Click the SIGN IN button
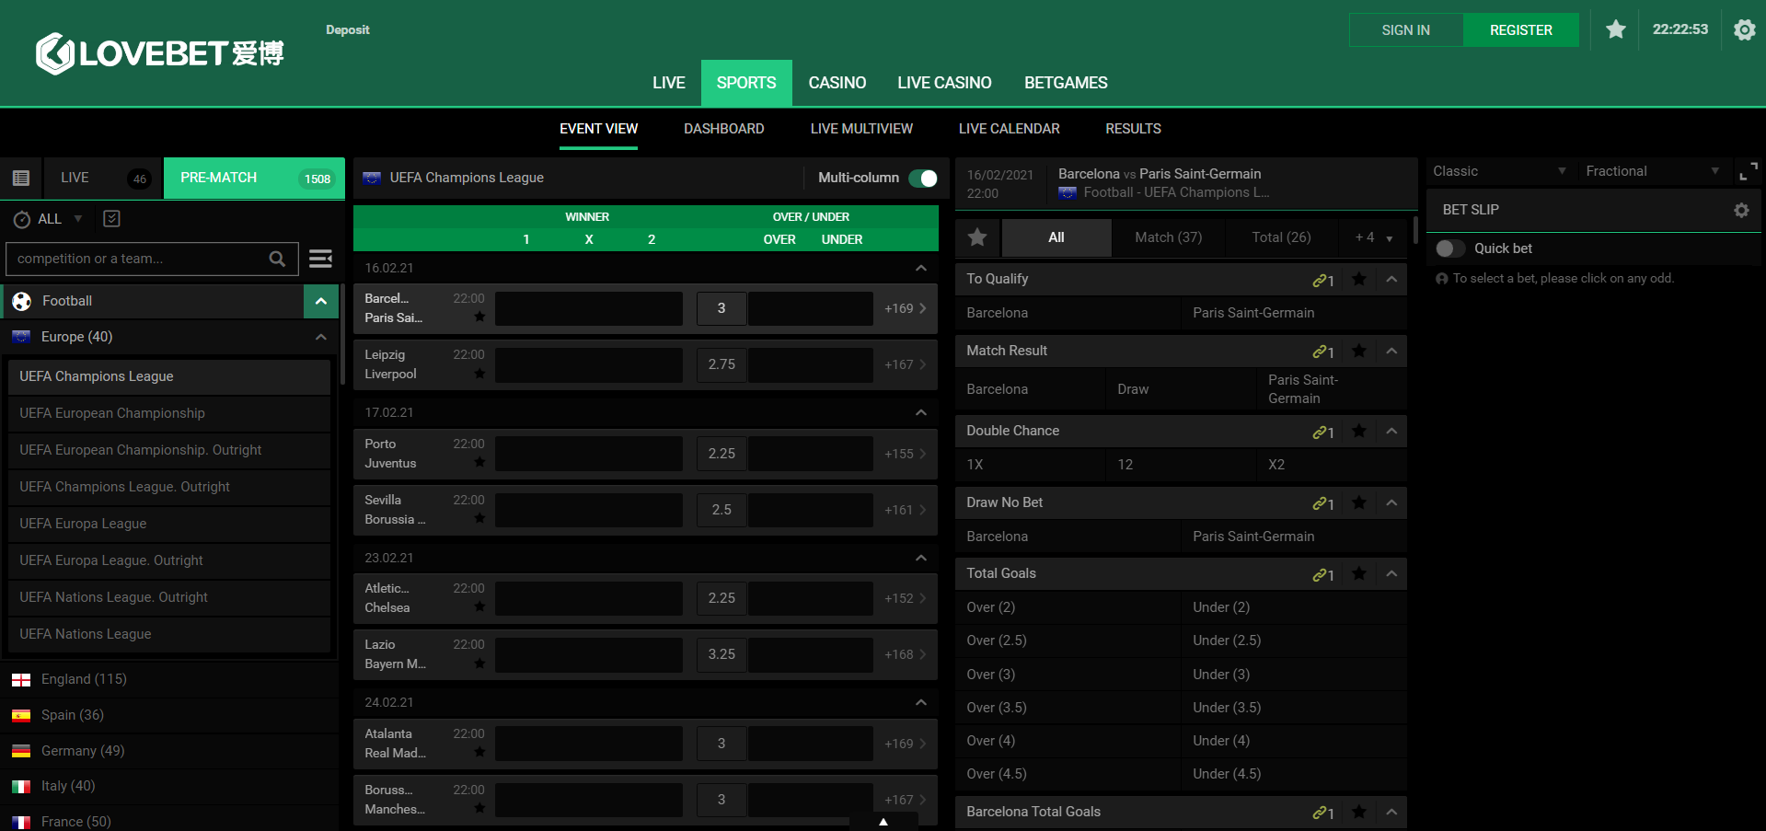 pos(1405,30)
